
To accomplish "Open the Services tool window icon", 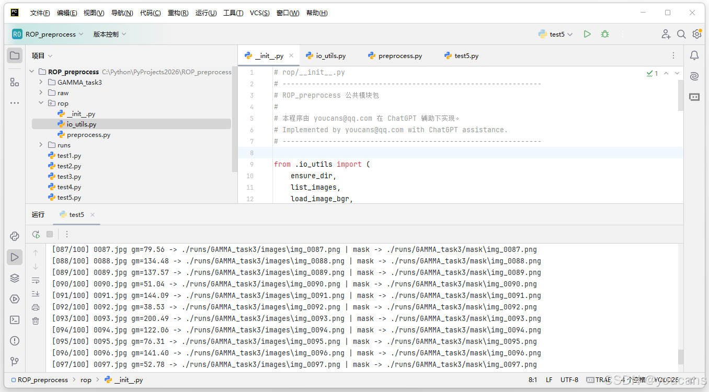I will [x=15, y=299].
